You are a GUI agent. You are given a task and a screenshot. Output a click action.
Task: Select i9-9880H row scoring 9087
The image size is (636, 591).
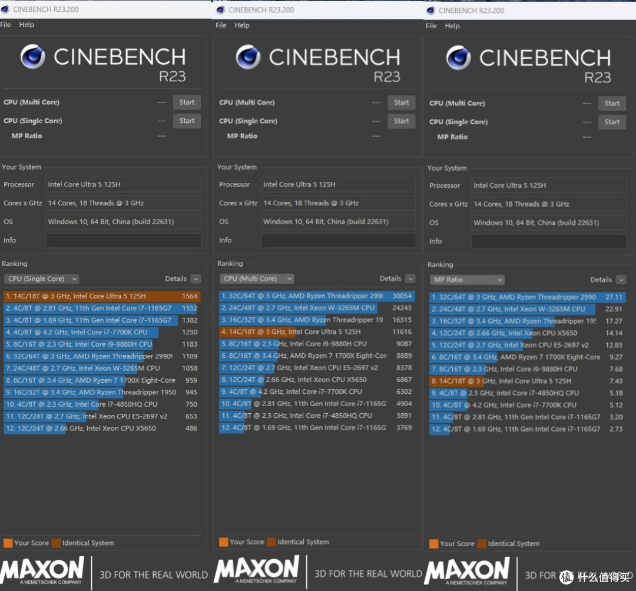(317, 344)
